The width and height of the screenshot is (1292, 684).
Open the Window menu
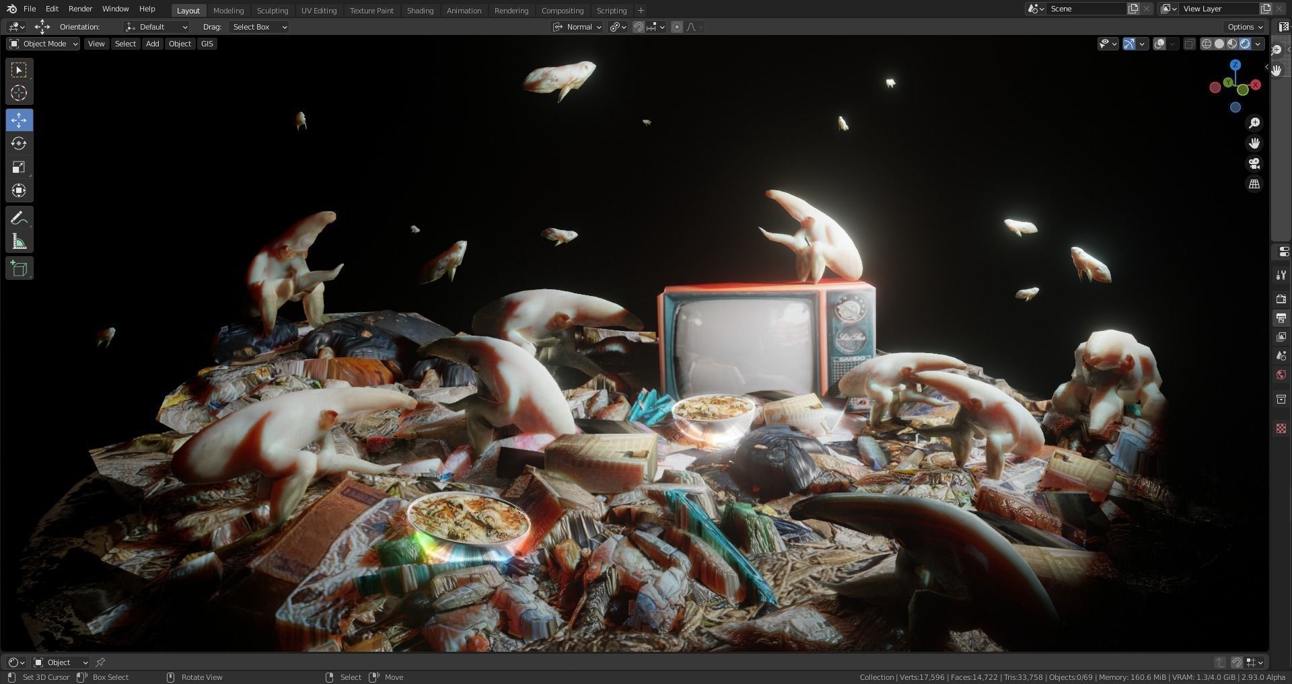pyautogui.click(x=115, y=9)
